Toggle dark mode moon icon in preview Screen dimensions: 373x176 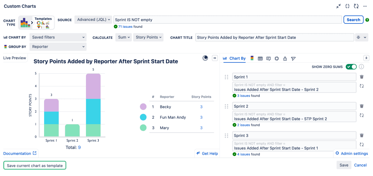[205, 58]
